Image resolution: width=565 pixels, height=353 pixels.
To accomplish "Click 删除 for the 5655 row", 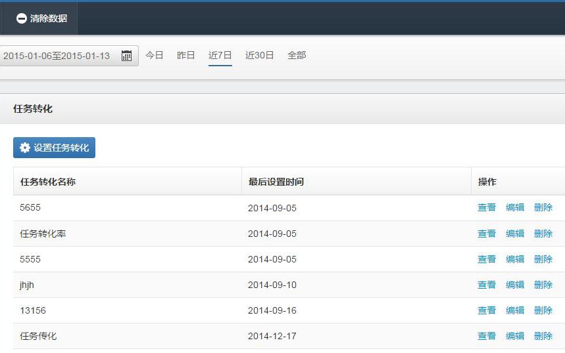I will tap(543, 207).
